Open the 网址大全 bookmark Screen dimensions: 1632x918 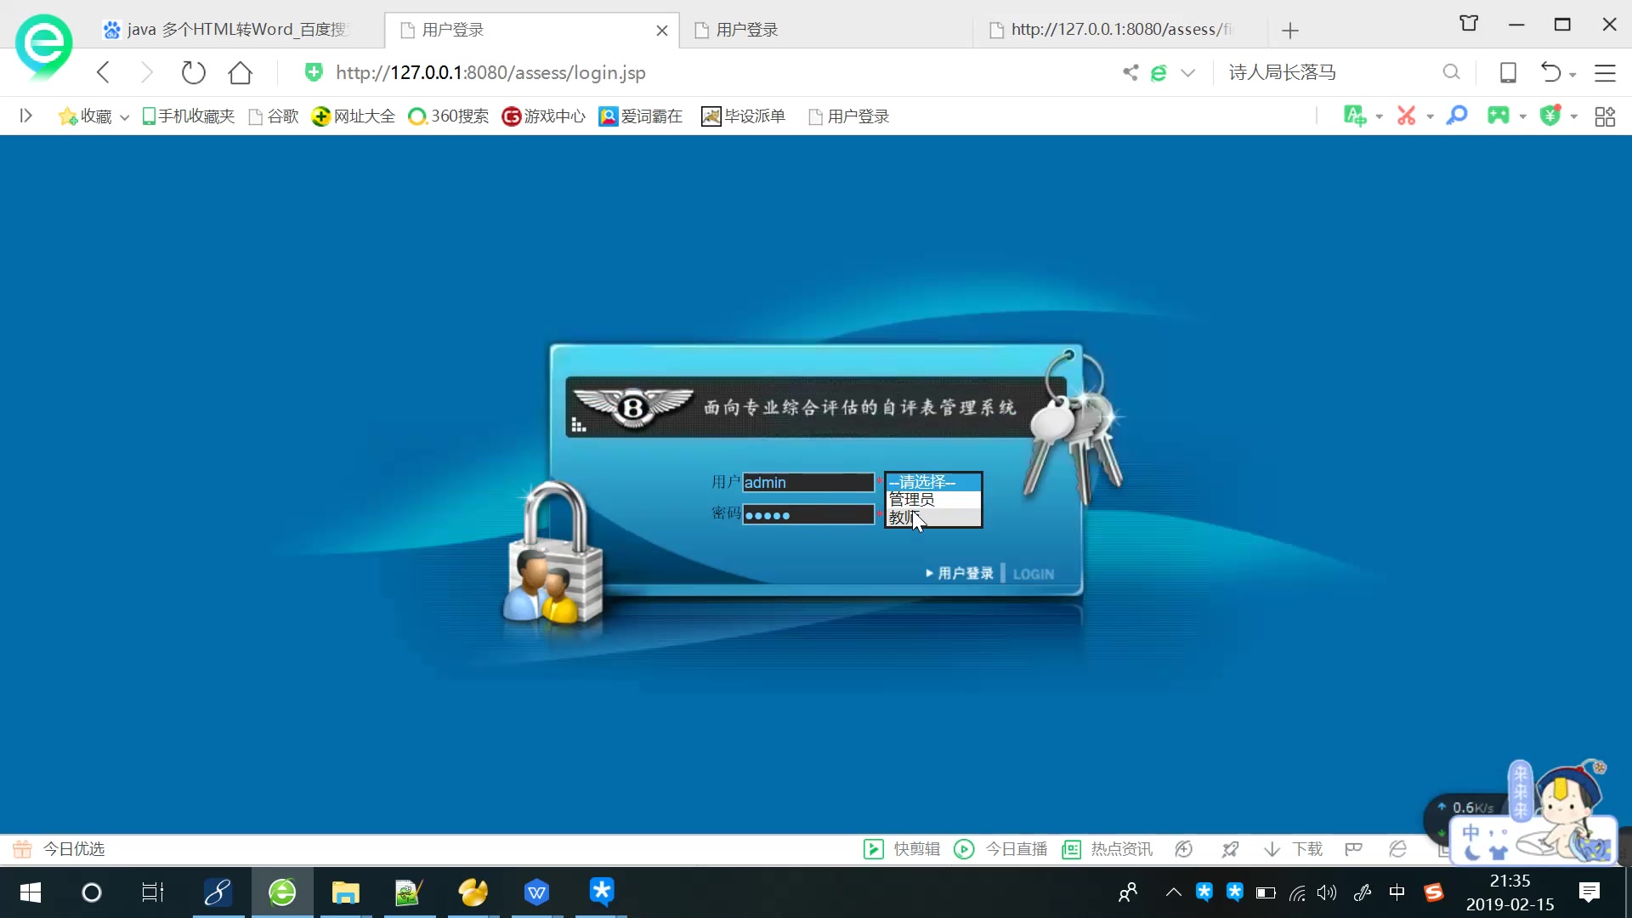click(x=354, y=116)
